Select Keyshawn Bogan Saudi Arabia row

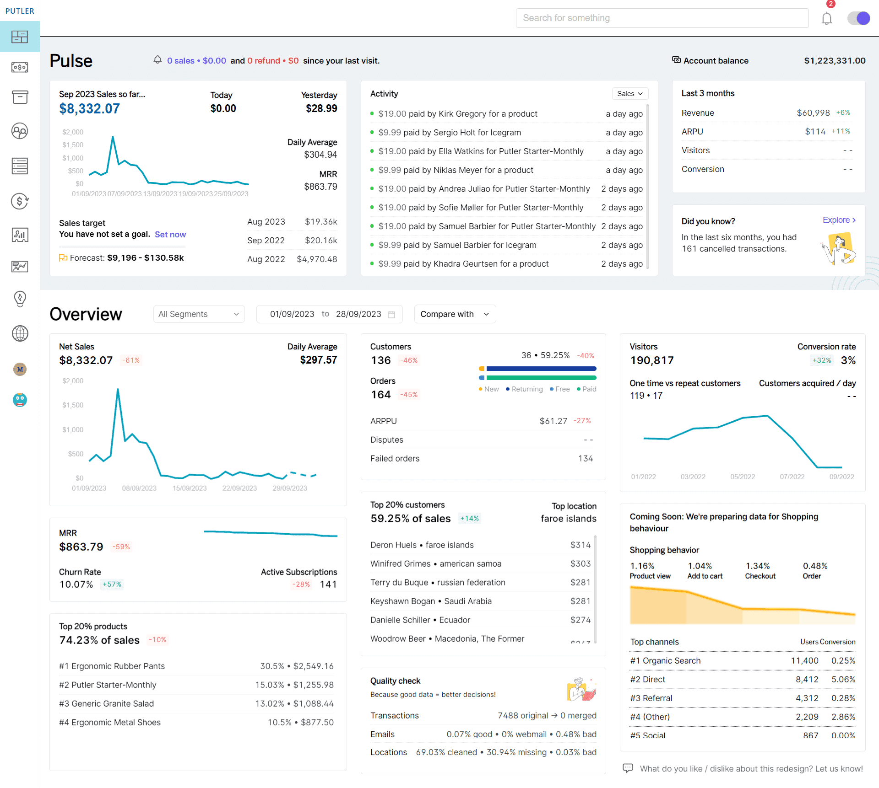(481, 601)
